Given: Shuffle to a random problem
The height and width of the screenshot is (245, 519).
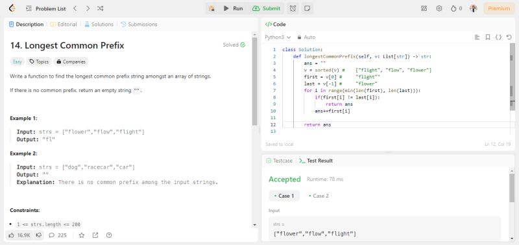Looking at the screenshot, I should (101, 8).
